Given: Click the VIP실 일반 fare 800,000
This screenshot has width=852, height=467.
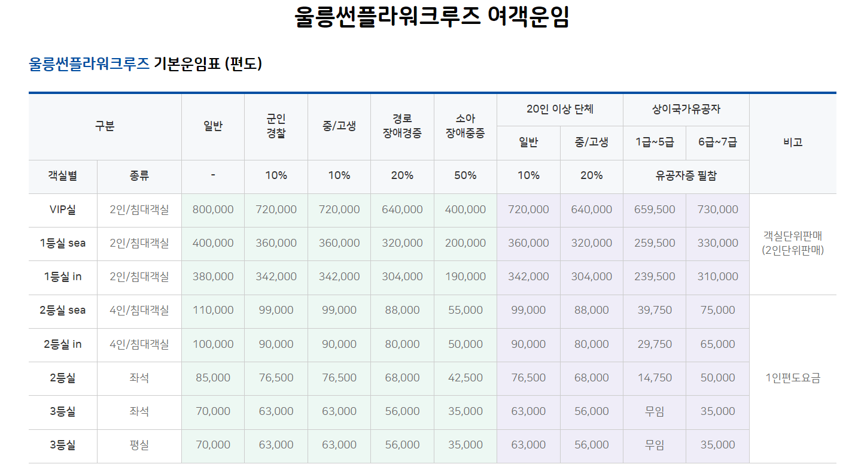Looking at the screenshot, I should pos(213,210).
